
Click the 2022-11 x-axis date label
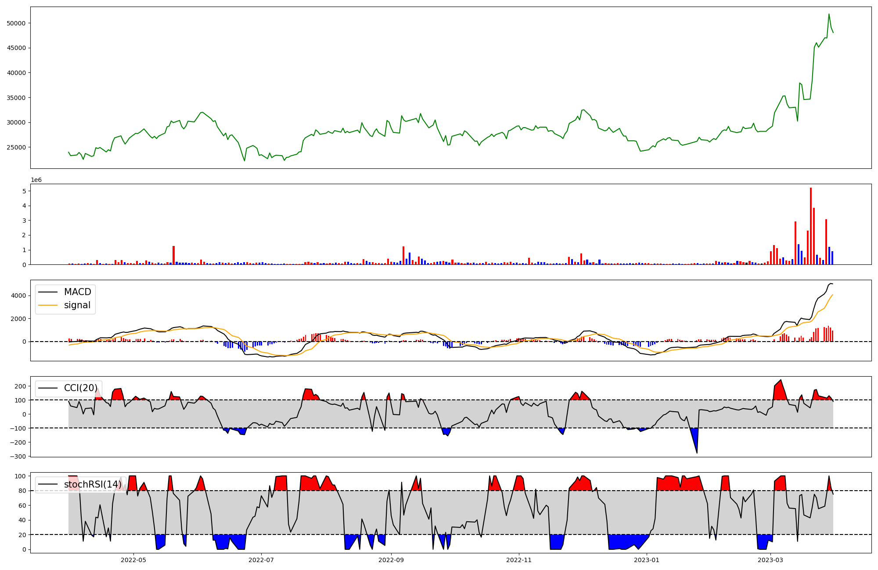(519, 560)
